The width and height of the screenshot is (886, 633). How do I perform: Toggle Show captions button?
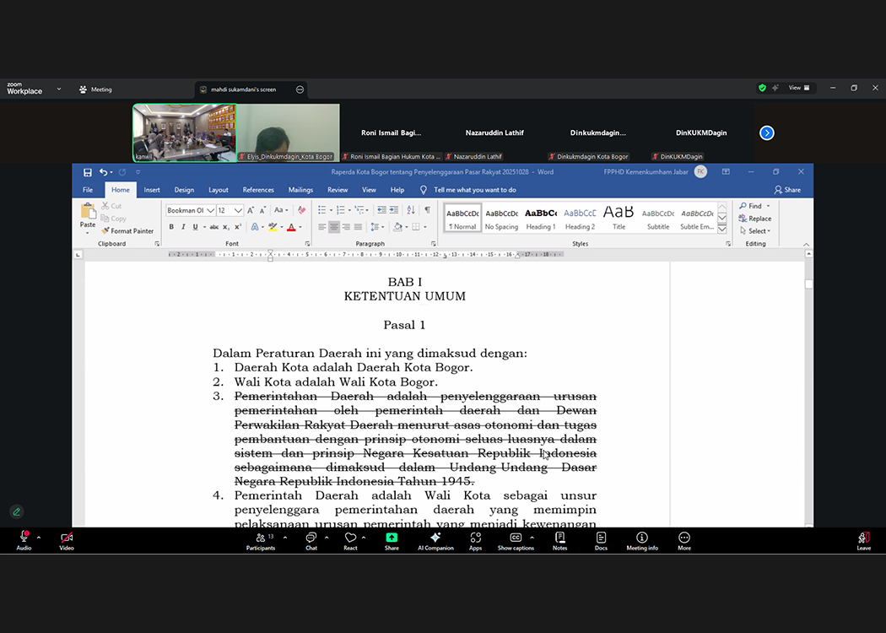point(515,540)
